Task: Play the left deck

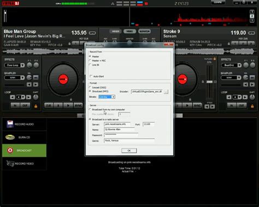Action: 68,105
